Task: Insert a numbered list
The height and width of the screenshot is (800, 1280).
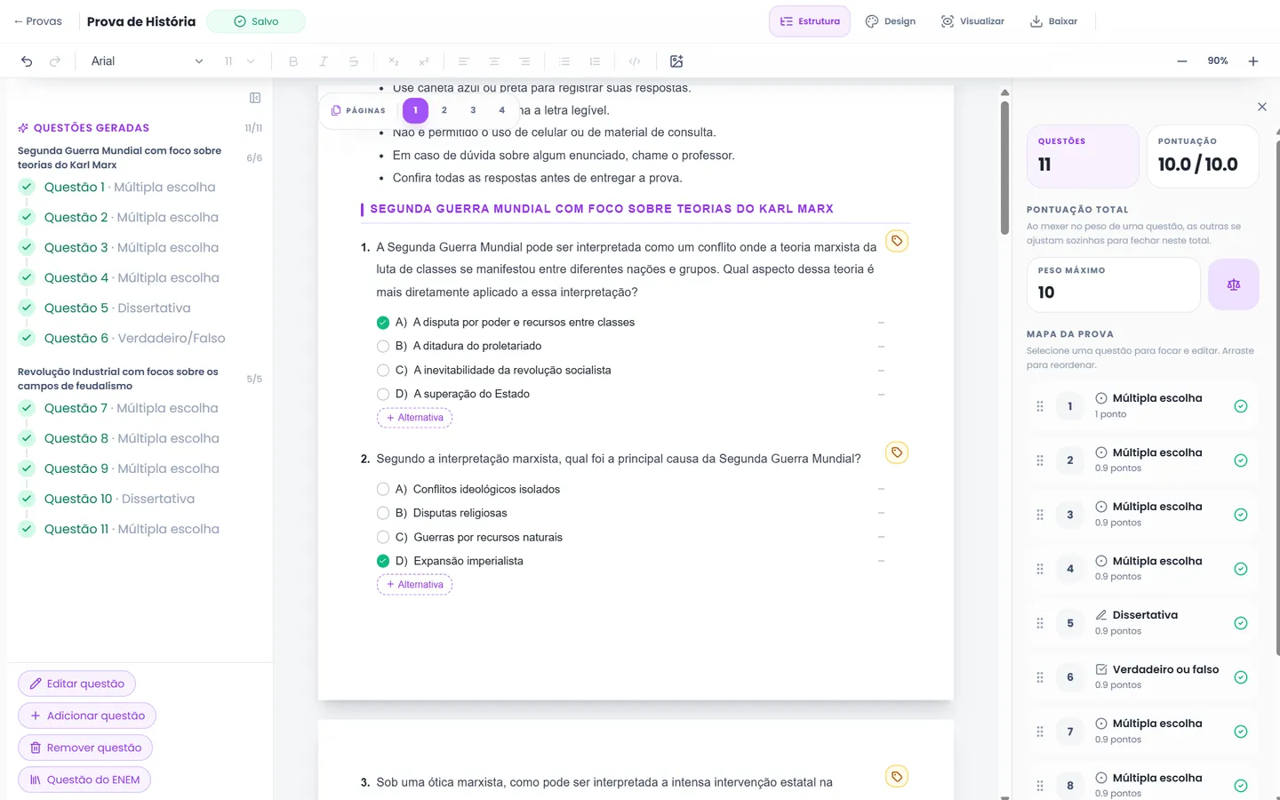Action: 595,61
